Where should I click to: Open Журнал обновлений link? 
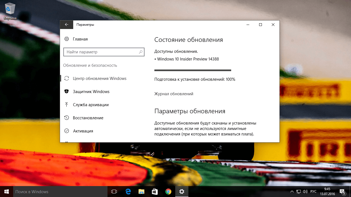coord(174,94)
